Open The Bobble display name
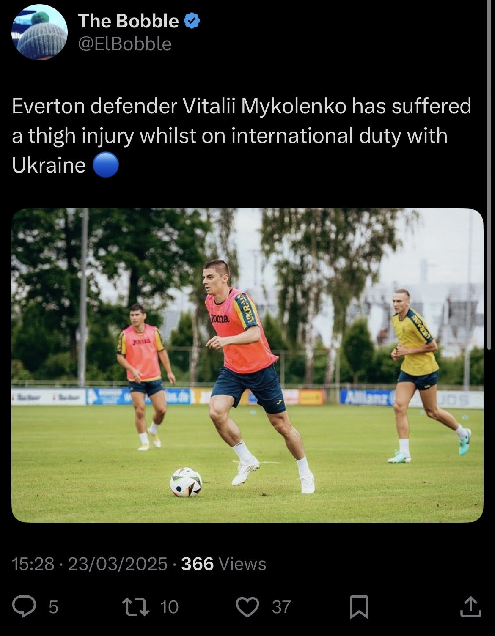 129,21
